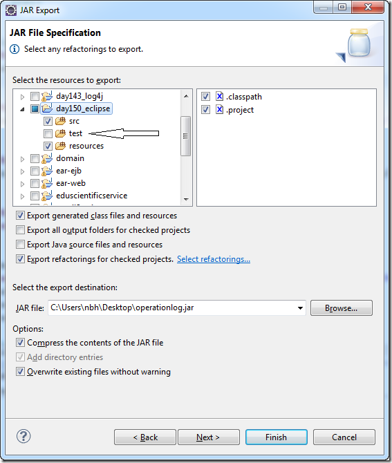This screenshot has width=392, height=463.
Task: Click the resources package folder icon
Action: point(60,146)
